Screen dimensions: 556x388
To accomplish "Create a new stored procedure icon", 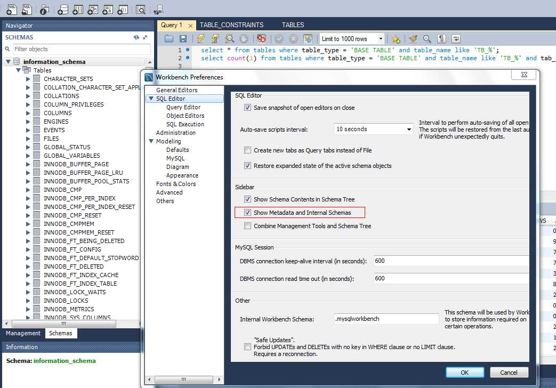I will [x=108, y=10].
